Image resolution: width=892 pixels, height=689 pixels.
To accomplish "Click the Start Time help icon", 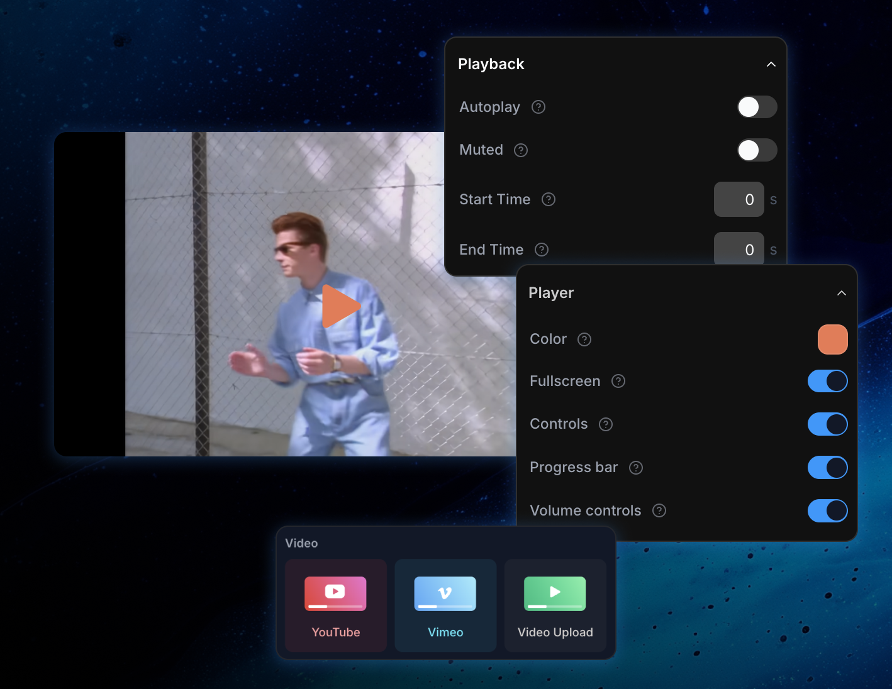I will 549,199.
